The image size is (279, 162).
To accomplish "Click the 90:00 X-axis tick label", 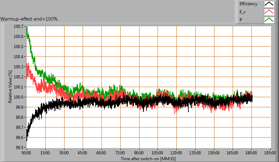I will click(x=139, y=153).
